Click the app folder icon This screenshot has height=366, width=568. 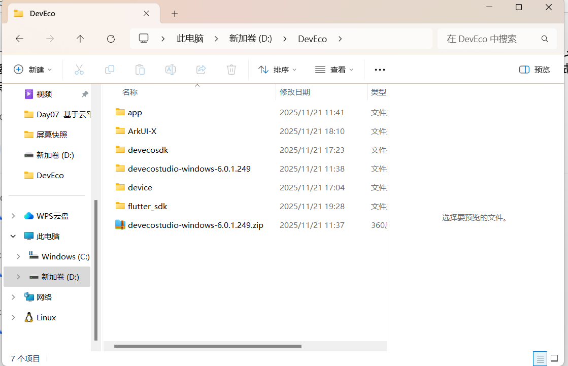click(x=120, y=112)
